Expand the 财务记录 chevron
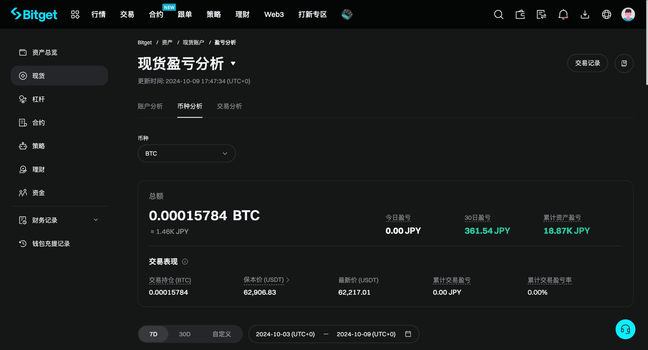648x350 pixels. 96,220
